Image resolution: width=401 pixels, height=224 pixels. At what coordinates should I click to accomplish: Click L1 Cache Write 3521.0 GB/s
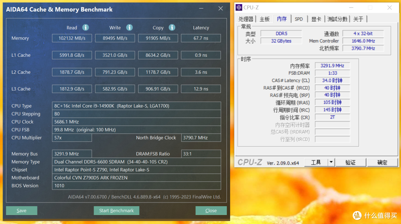115,55
